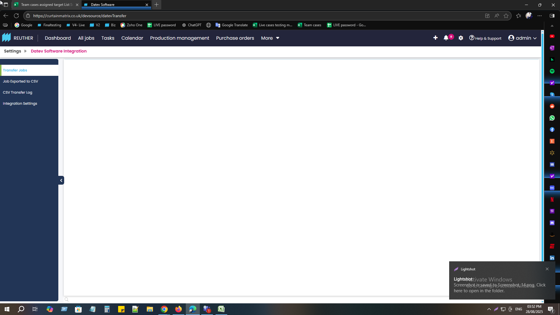Open CSV Transfer Log section
560x315 pixels.
point(17,92)
